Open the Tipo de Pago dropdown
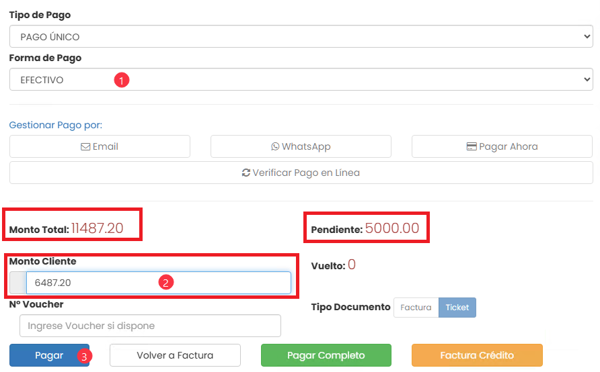 (x=301, y=37)
